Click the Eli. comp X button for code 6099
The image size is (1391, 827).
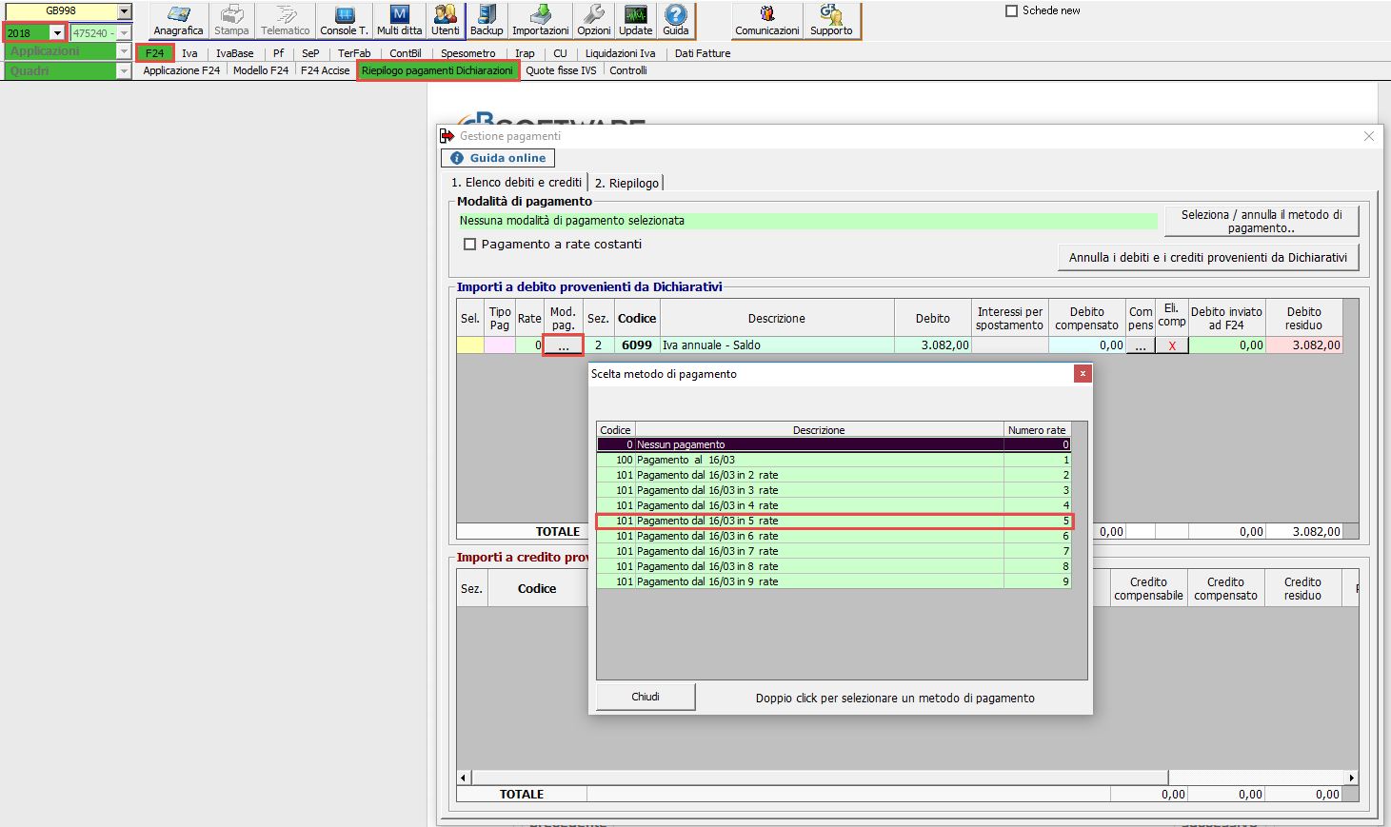pyautogui.click(x=1172, y=345)
